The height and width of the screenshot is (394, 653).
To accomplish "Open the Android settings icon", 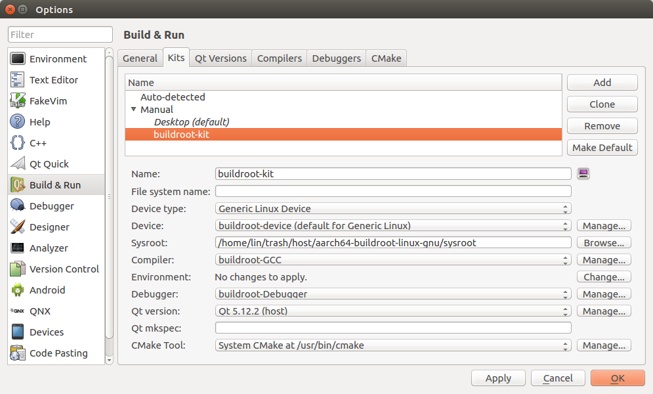I will pos(18,290).
